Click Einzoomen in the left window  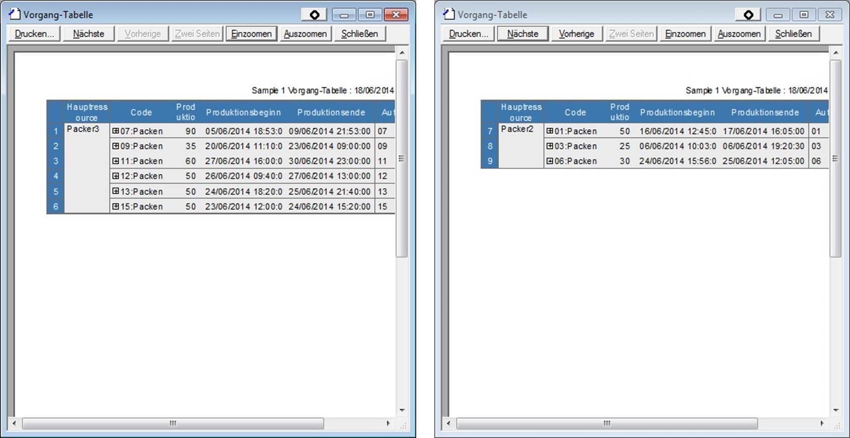click(251, 34)
